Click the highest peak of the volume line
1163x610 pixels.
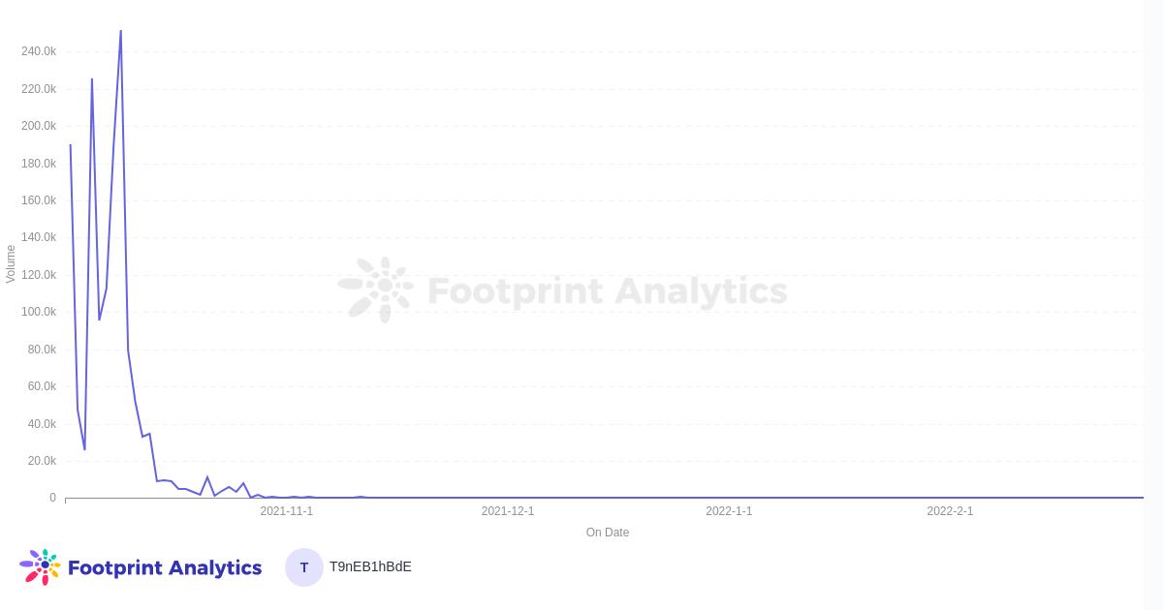point(120,31)
